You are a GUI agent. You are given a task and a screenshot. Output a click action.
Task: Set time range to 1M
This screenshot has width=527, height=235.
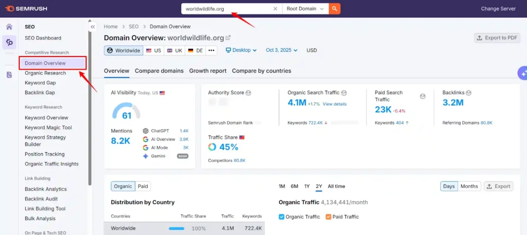(282, 186)
